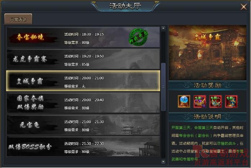Click the 活动说明 section header
This screenshot has width=251, height=168.
tap(207, 117)
